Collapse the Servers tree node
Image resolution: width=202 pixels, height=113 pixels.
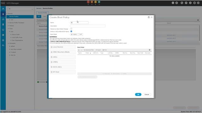pyautogui.click(x=7, y=13)
